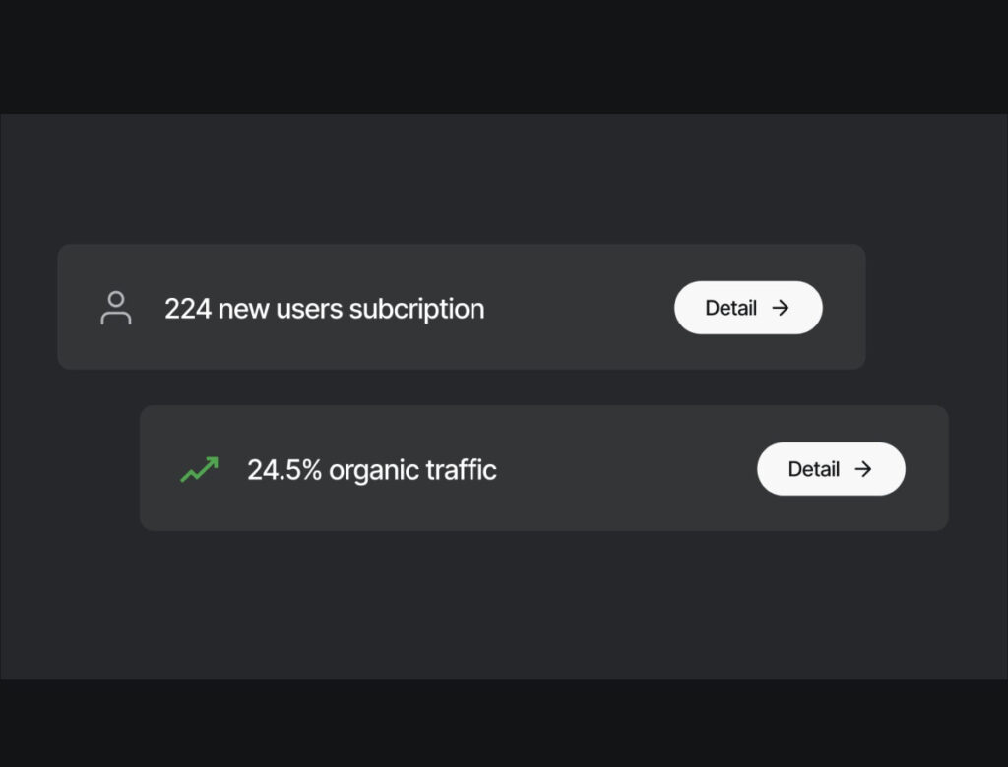Select the '24.5% organic traffic' text
Screen dimensions: 1008x767
coord(371,470)
